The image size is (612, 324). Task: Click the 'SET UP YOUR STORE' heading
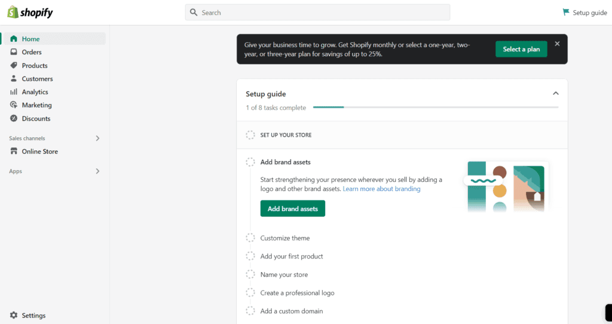286,135
